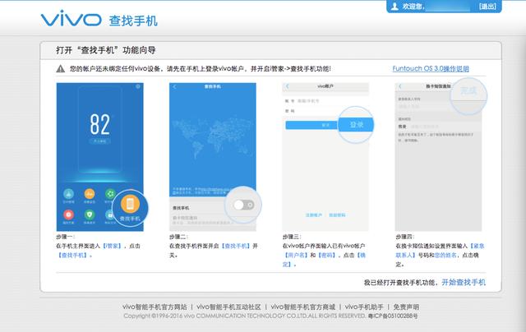Viewport: 526px width, 332px height.
Task: Click the back arrow in step two screenshot
Action: 174,87
